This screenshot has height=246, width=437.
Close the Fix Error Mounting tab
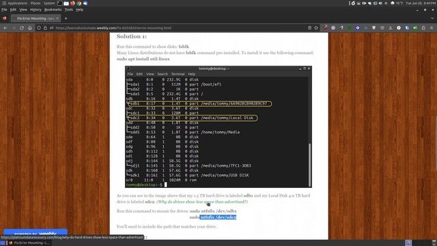[57, 18]
